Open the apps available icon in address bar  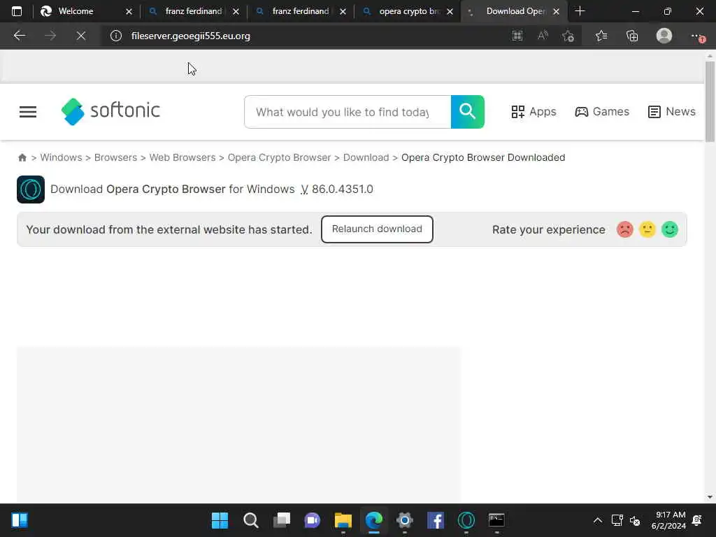pyautogui.click(x=517, y=36)
